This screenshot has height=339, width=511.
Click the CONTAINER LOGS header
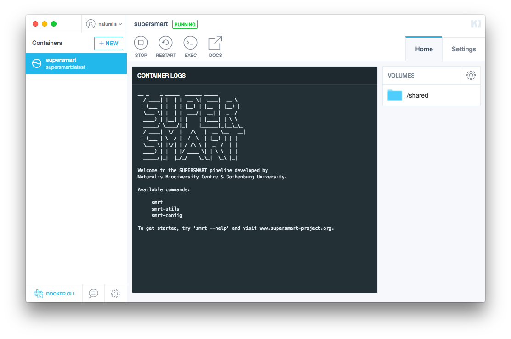(161, 76)
